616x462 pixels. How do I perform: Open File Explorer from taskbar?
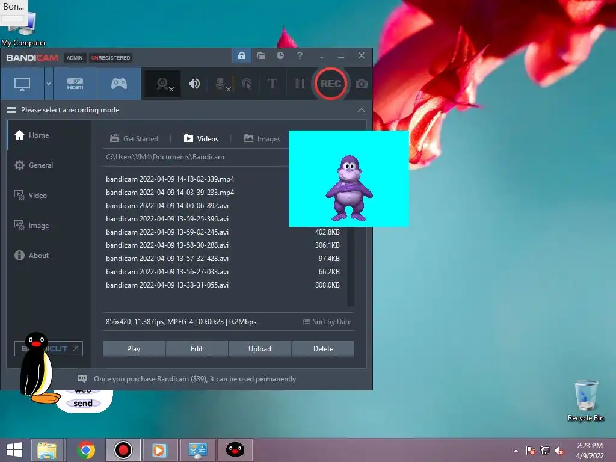47,450
